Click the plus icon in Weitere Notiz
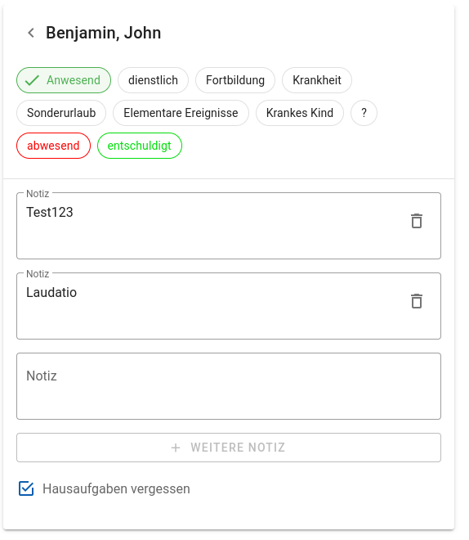 pos(176,448)
